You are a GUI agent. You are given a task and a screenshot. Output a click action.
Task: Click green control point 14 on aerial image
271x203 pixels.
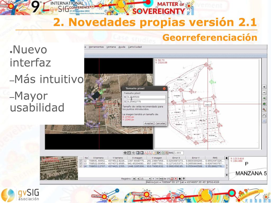click(101, 92)
